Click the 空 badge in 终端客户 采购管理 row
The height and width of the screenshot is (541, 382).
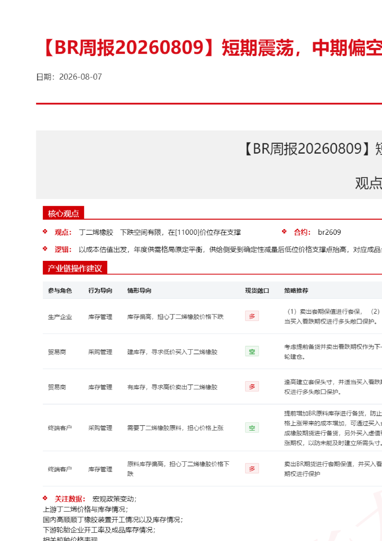(252, 428)
